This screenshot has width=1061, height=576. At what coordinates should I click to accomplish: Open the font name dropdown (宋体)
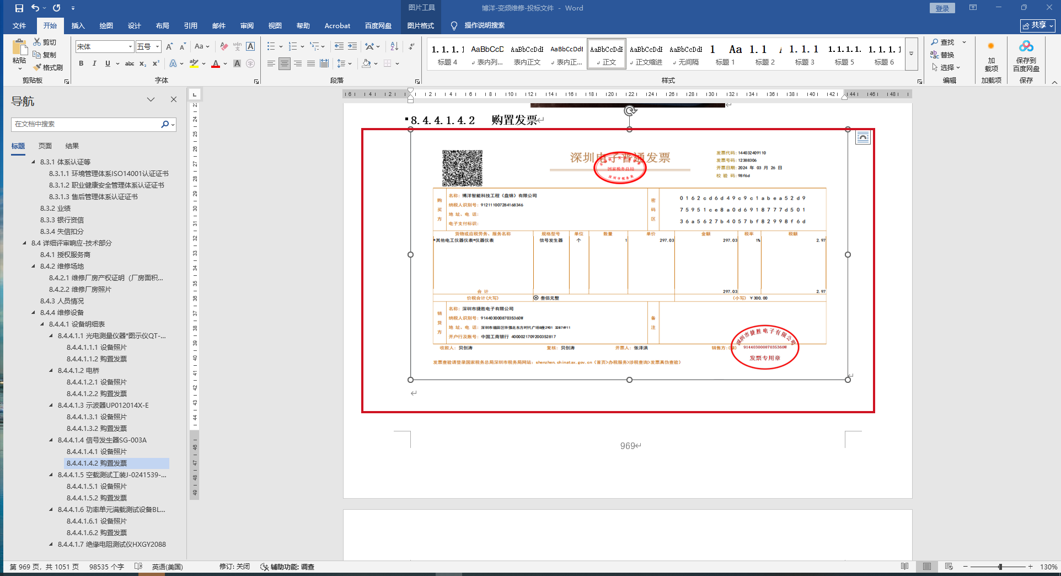point(131,47)
